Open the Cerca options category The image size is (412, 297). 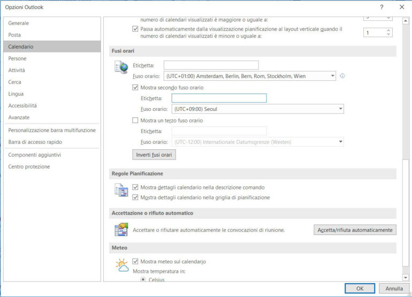point(52,82)
